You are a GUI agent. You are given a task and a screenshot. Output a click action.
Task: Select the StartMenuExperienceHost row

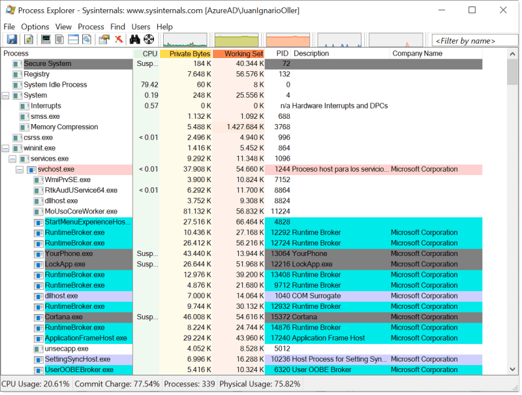tap(241, 222)
